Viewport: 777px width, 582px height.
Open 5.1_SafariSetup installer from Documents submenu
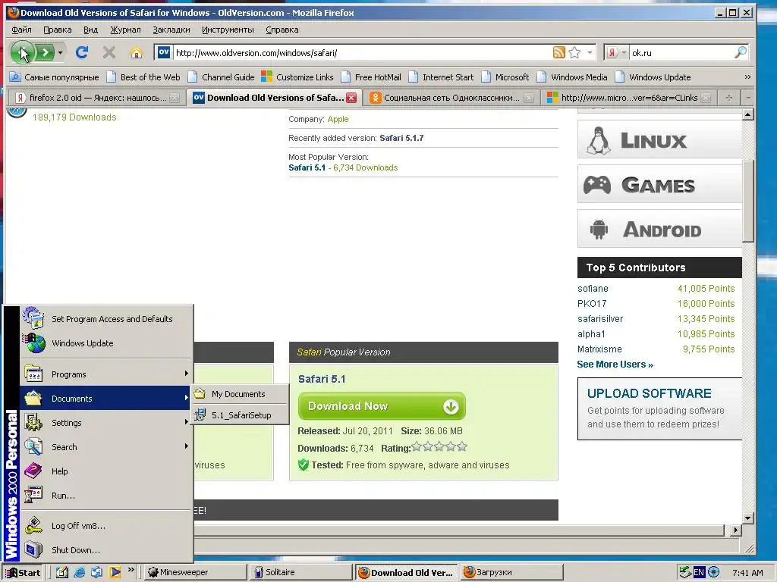(x=241, y=415)
